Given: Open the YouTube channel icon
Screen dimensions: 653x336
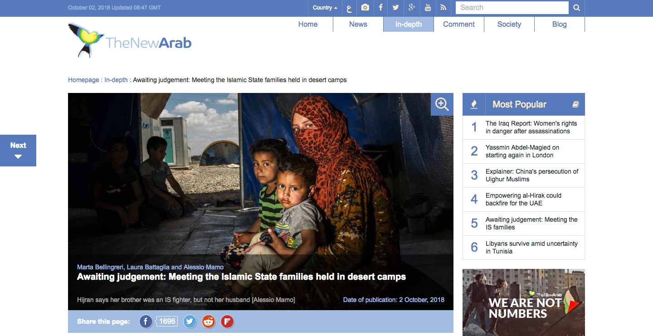Looking at the screenshot, I should (428, 8).
